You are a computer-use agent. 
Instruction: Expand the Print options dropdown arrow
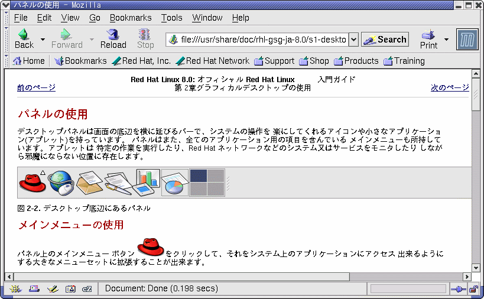446,40
